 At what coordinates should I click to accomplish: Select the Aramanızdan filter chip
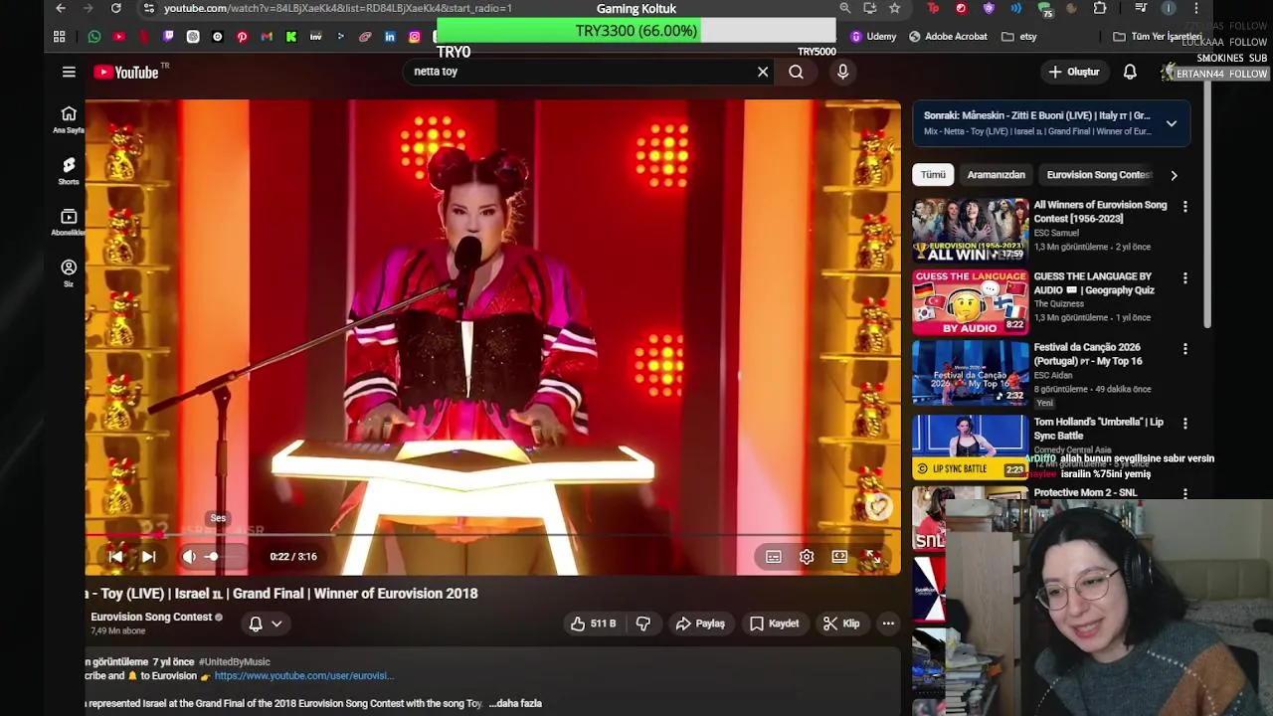[996, 174]
